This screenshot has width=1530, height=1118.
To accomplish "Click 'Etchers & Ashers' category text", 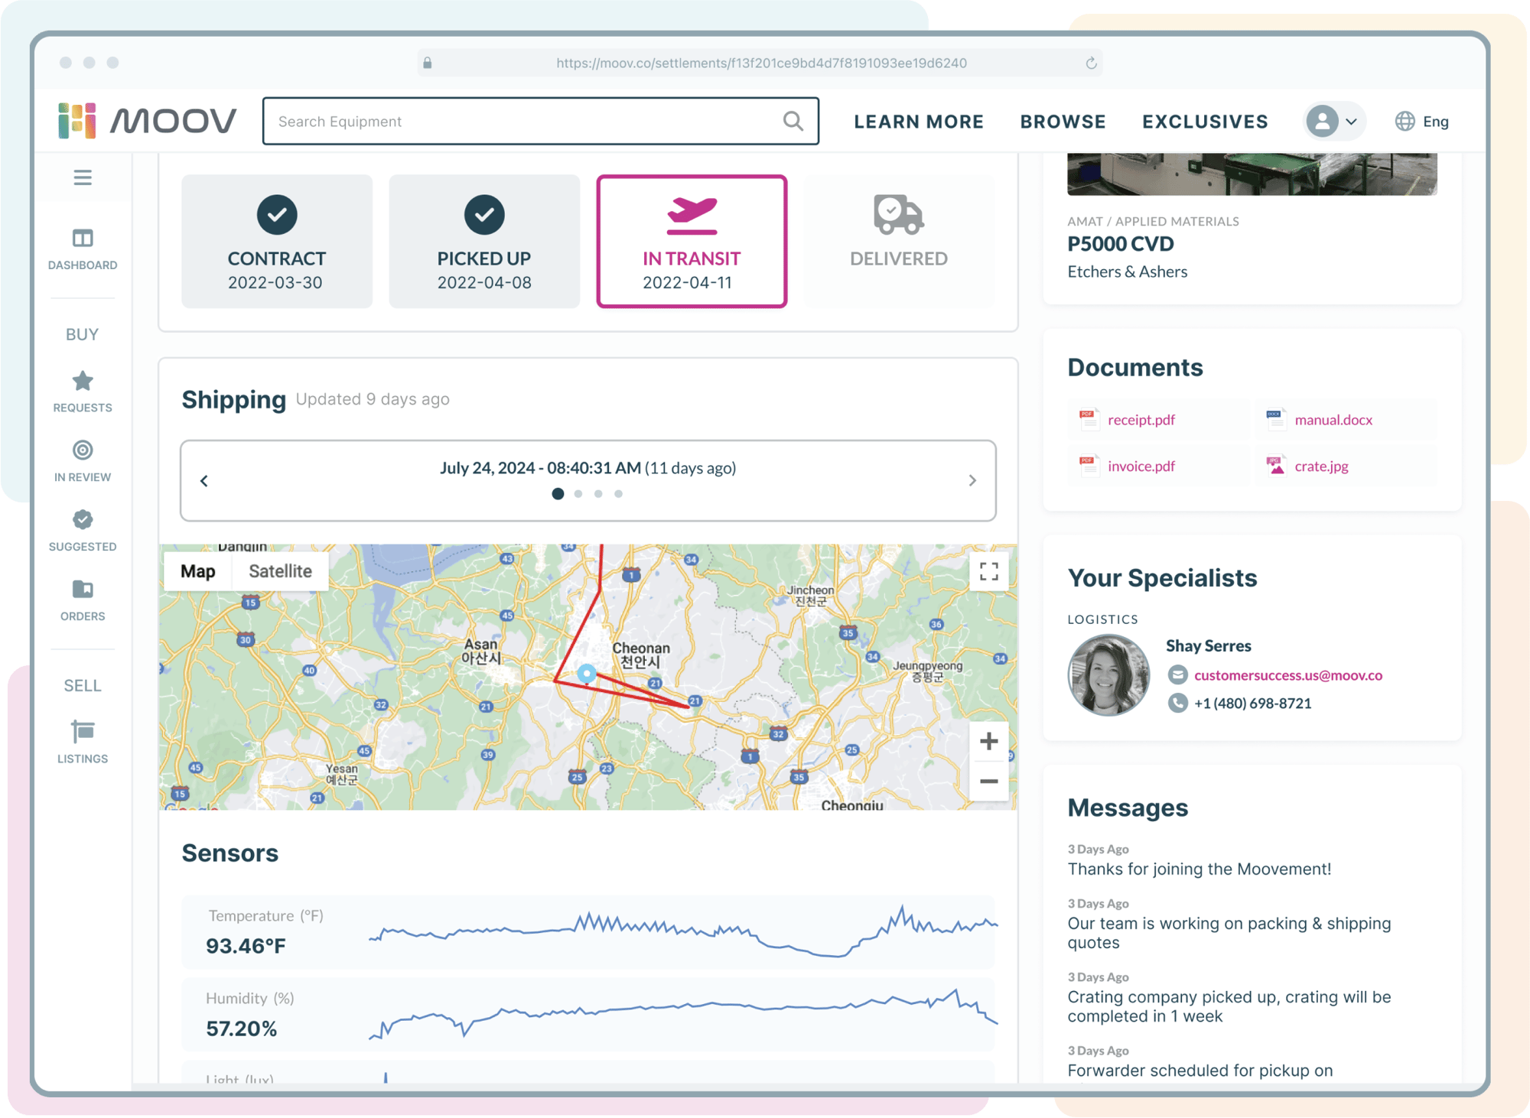I will [1128, 271].
